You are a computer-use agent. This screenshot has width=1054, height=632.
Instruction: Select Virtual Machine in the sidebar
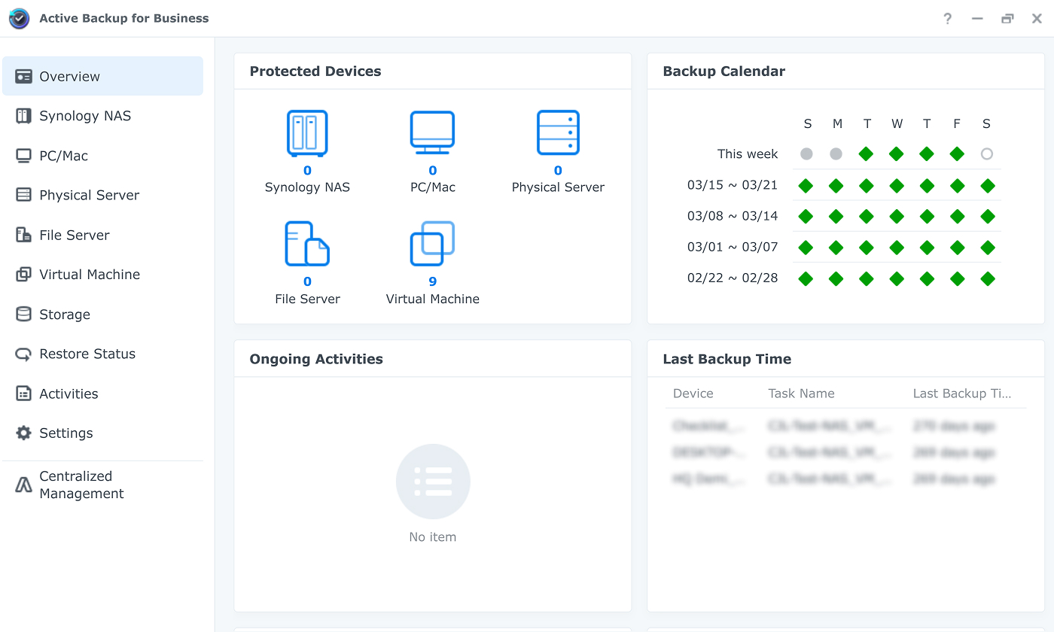click(x=90, y=275)
